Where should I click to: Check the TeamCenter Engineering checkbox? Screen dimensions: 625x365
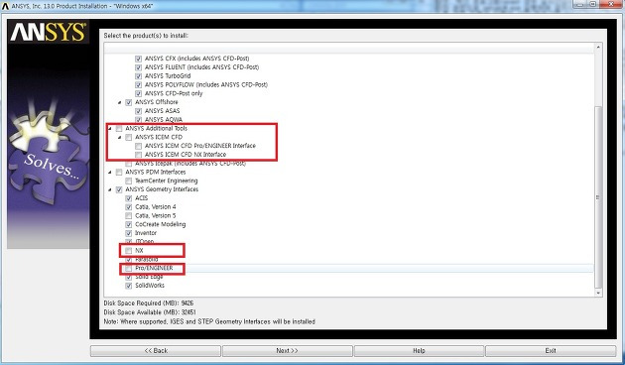coord(129,181)
